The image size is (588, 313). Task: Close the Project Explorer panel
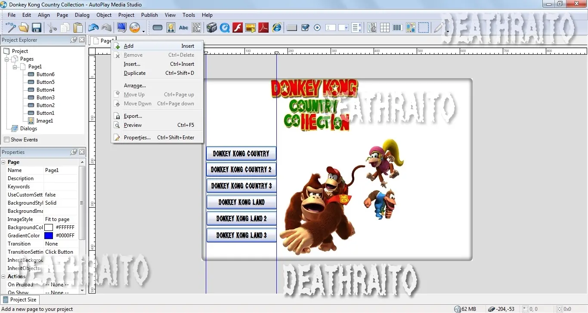[x=82, y=40]
